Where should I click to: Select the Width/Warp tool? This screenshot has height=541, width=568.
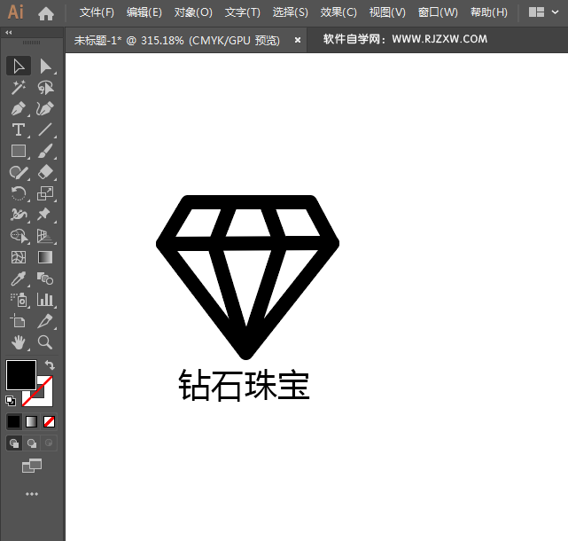coord(19,215)
